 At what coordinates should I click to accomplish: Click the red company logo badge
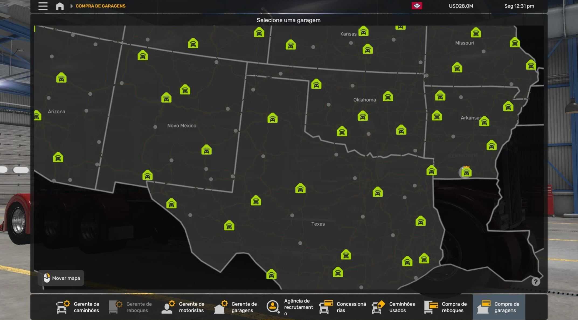[x=417, y=6]
